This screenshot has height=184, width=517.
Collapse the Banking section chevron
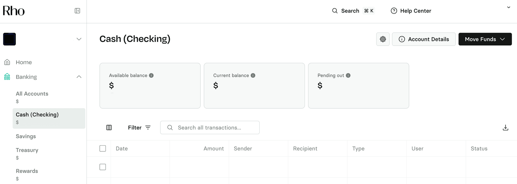coord(79,77)
